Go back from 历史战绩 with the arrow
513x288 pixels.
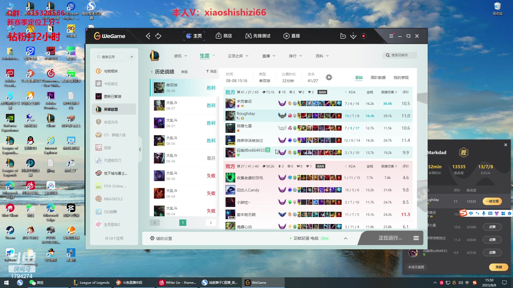click(151, 72)
